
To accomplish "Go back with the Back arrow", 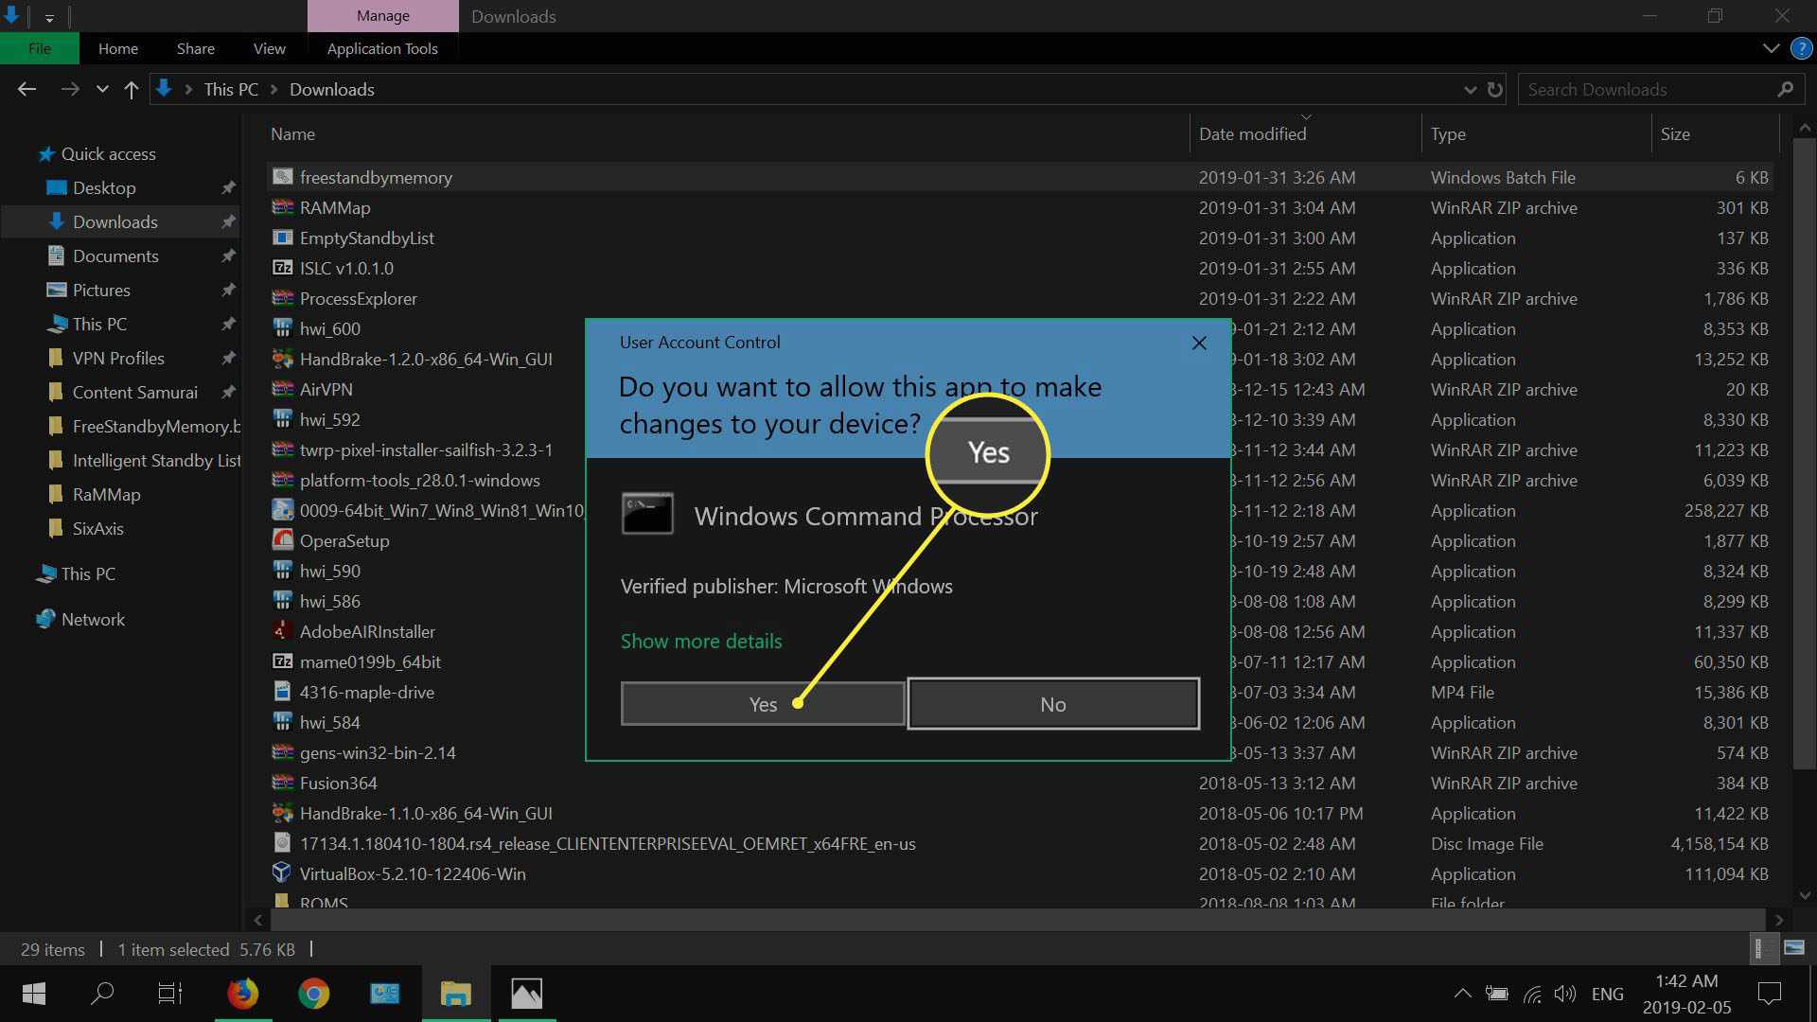I will 27,89.
